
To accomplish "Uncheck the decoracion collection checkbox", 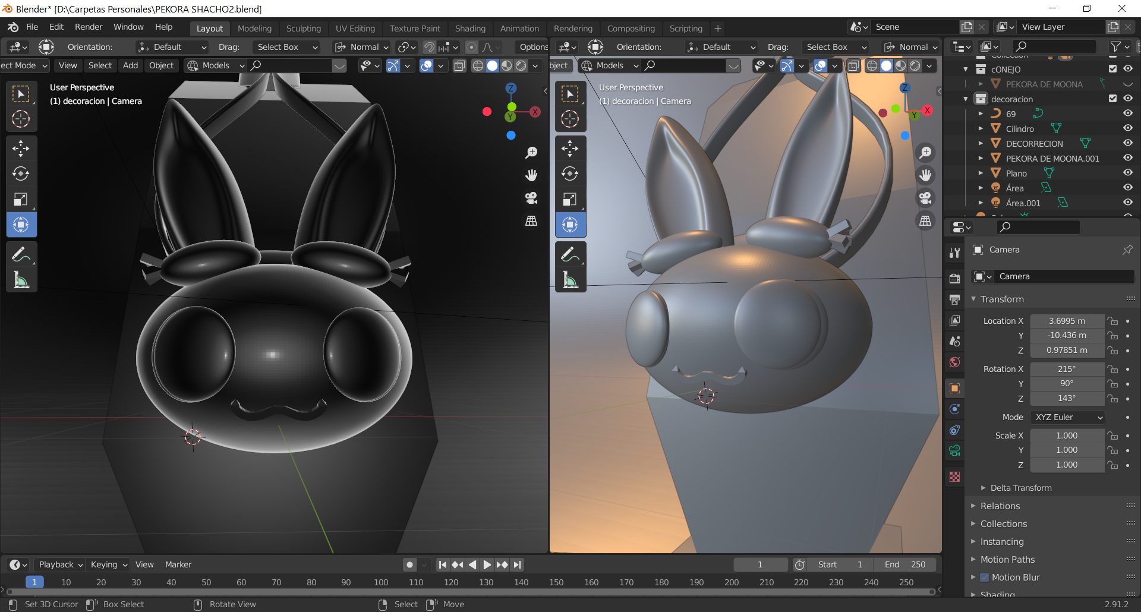I will (1112, 99).
